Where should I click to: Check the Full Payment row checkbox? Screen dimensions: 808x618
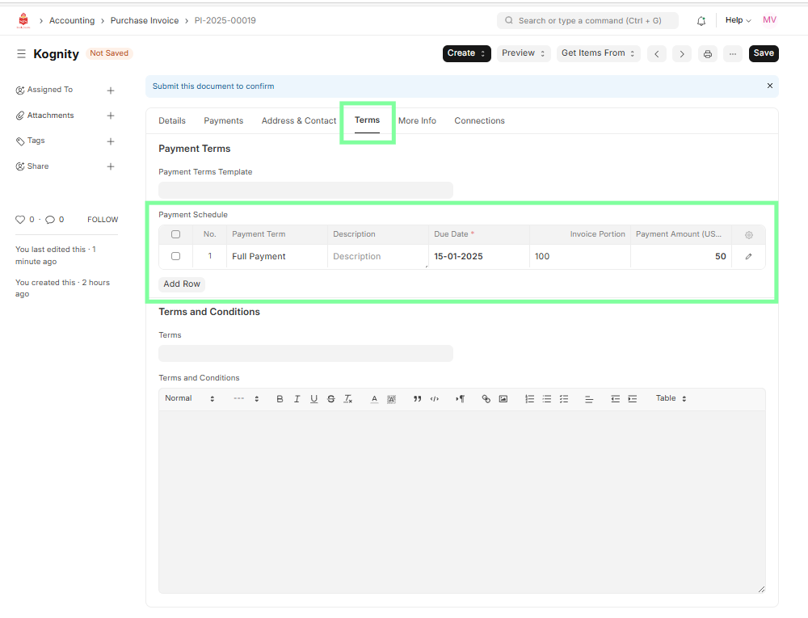pos(175,257)
